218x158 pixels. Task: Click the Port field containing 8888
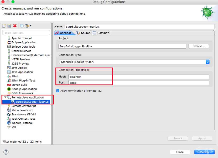[x=139, y=83]
